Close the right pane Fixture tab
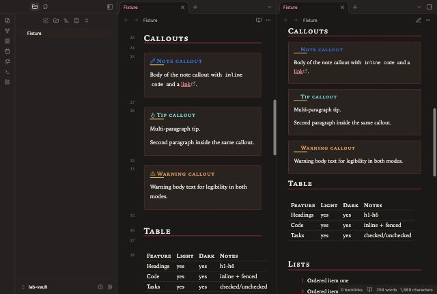The height and width of the screenshot is (294, 437). pyautogui.click(x=342, y=8)
